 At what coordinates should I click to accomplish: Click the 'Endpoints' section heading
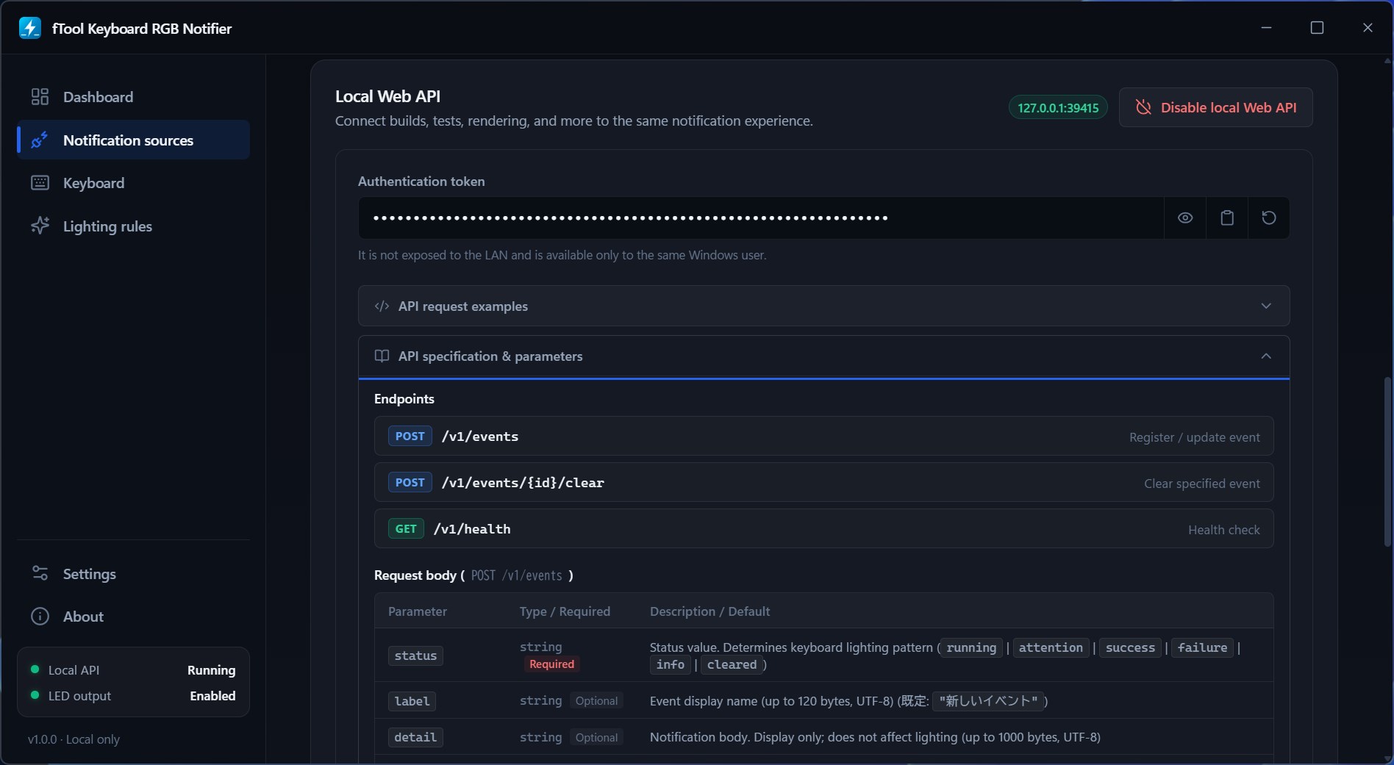(404, 399)
